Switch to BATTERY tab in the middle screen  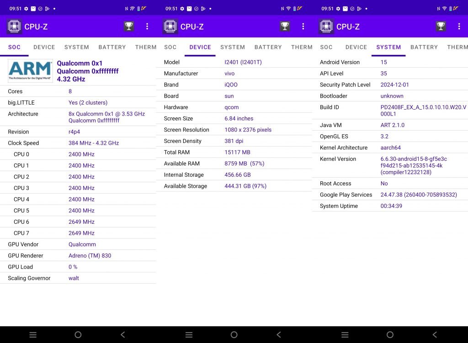point(268,47)
